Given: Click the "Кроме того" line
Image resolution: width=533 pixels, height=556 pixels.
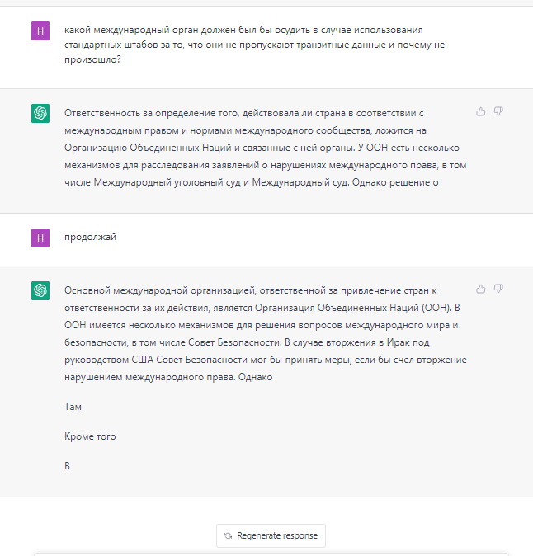Looking at the screenshot, I should (x=90, y=436).
